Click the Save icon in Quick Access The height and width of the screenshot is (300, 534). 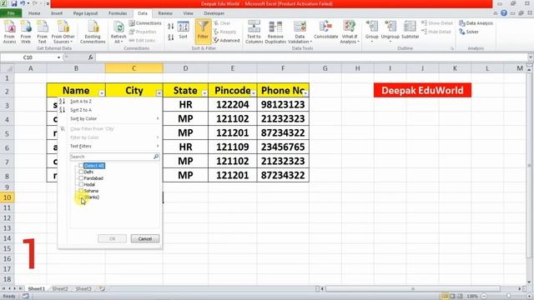tap(14, 3)
